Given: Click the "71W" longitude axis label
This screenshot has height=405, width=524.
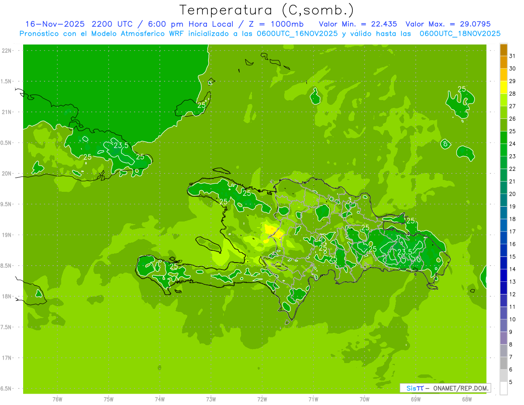Looking at the screenshot, I should point(313,399).
